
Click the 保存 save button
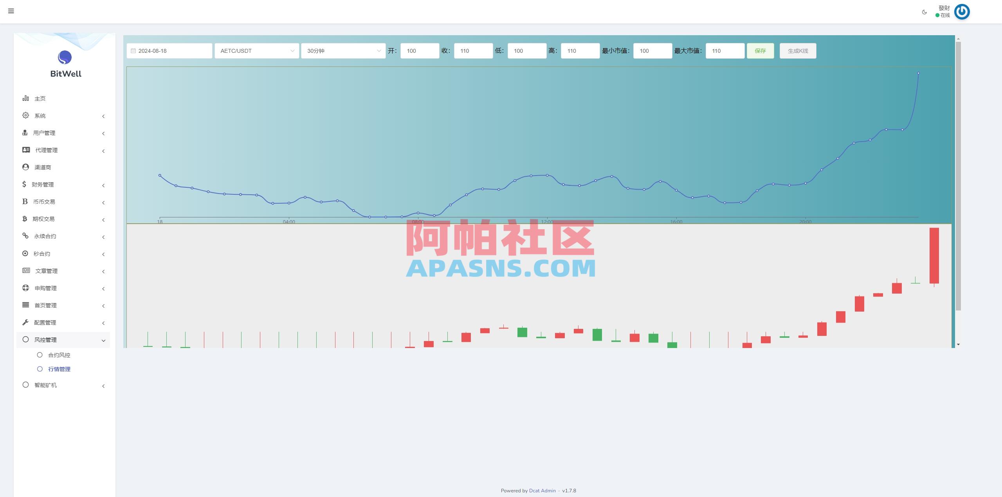point(760,50)
